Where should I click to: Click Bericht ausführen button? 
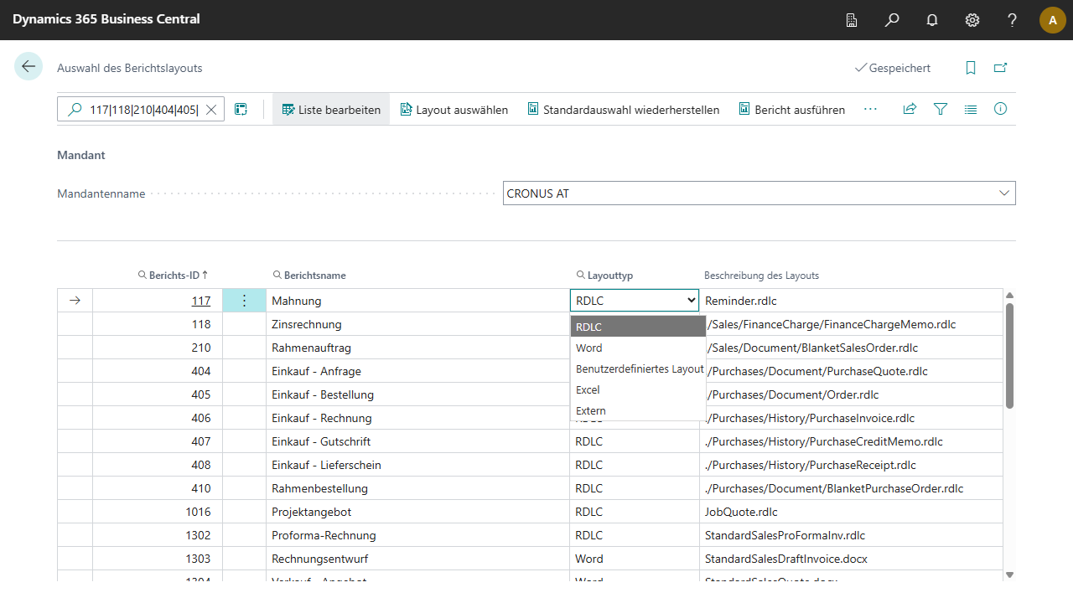click(x=791, y=110)
